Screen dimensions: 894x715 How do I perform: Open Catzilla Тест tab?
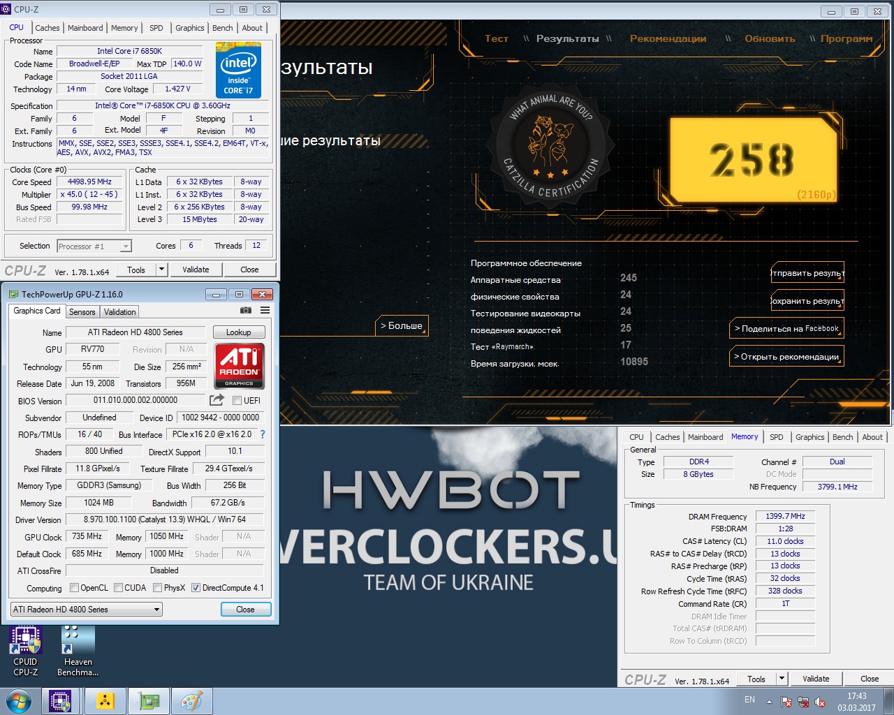(497, 38)
